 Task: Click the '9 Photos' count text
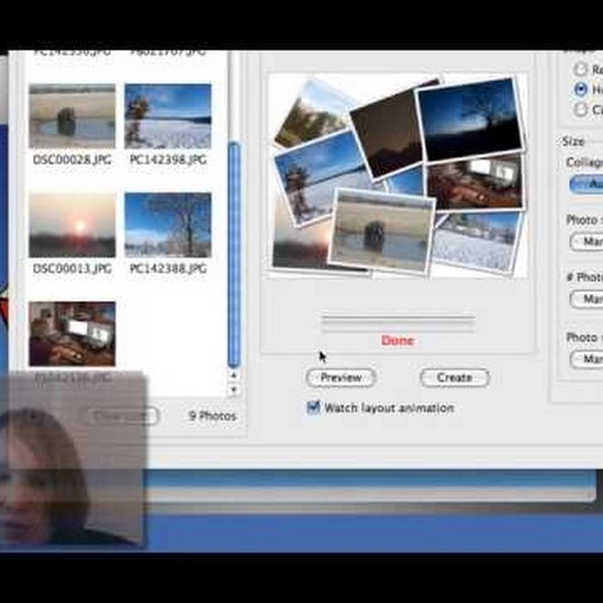(x=212, y=415)
